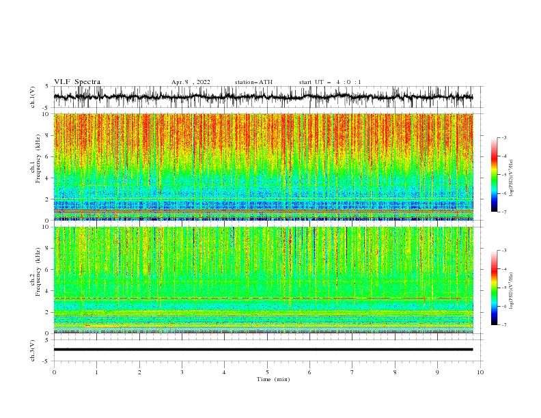Click the ch.1 spectrogram color bar
The height and width of the screenshot is (418, 541).
click(494, 175)
